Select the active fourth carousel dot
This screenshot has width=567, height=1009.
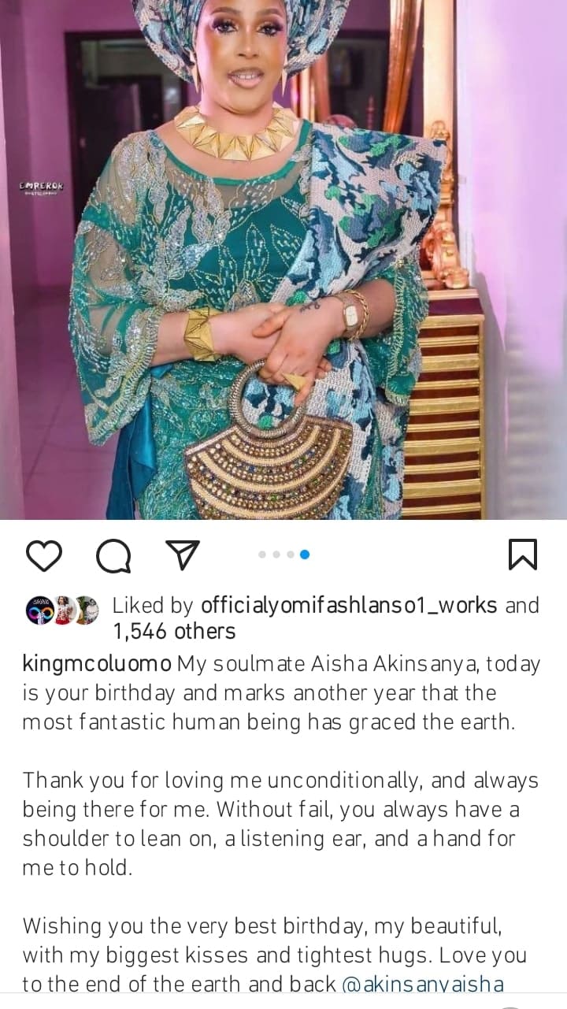305,555
